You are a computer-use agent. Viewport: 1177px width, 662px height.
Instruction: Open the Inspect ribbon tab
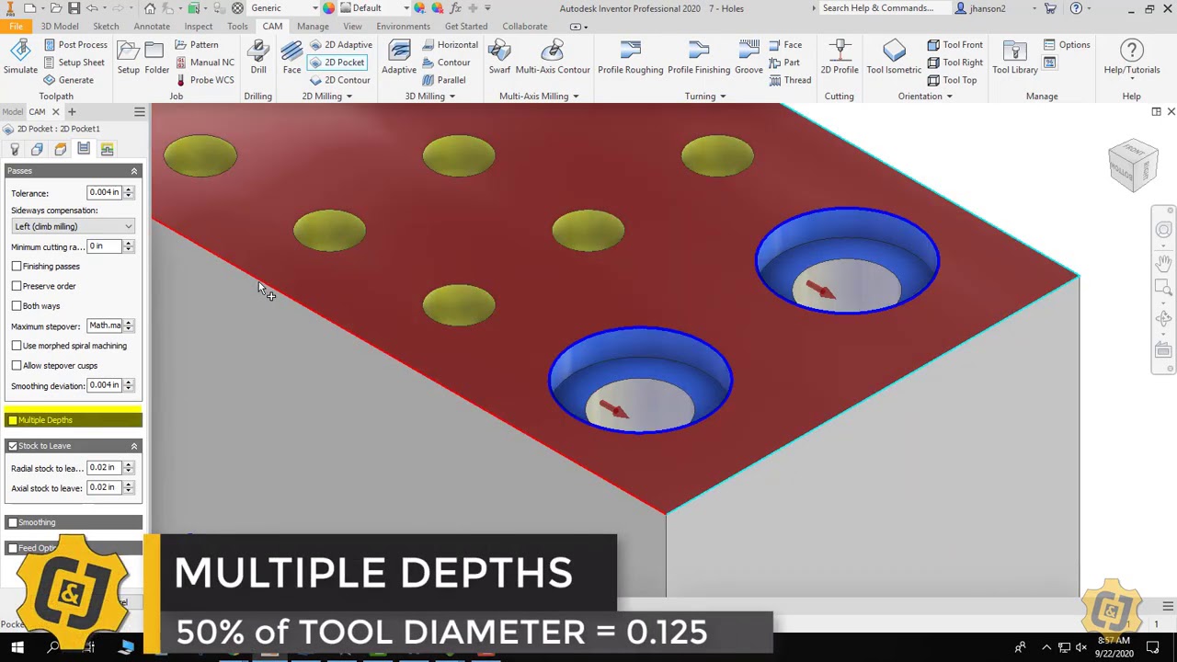[x=198, y=27]
